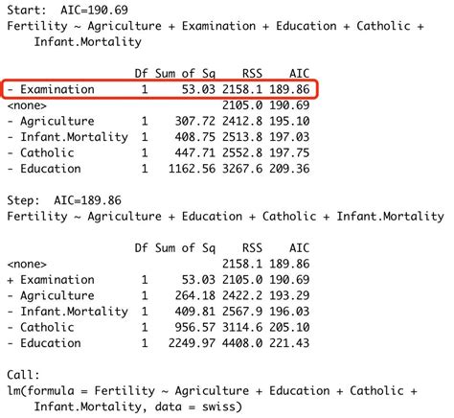454x418 pixels.
Task: Click the Agriculture row with AIC 195.10
Action: point(159,121)
